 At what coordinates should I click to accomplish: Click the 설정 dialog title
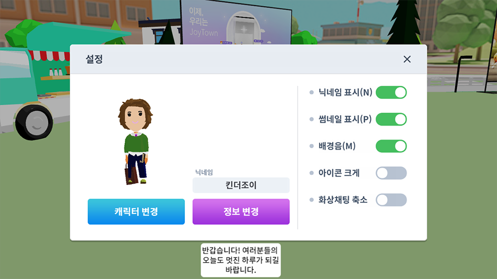click(x=94, y=59)
